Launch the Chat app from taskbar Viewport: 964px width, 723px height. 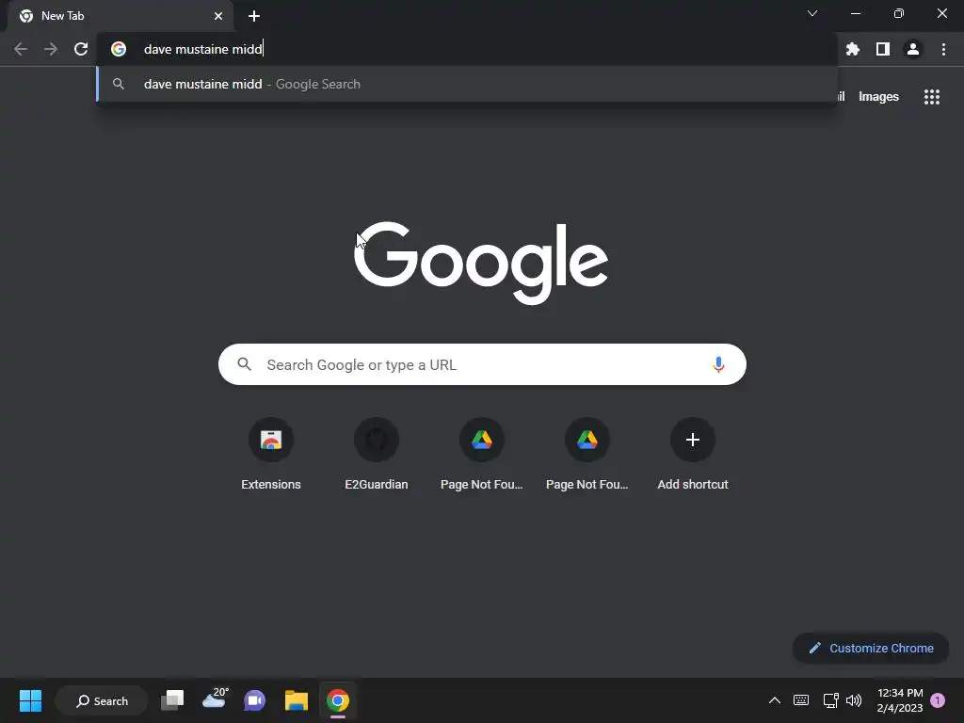(254, 700)
